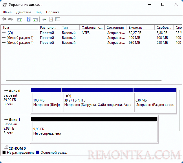Click the 100 МБ capacity cell in list

pyautogui.click(x=134, y=38)
